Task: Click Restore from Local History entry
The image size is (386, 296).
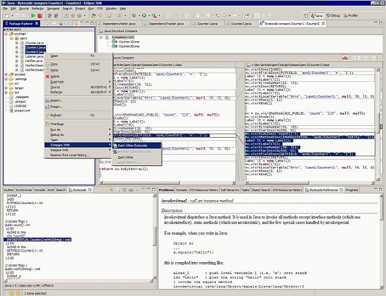Action: [x=78, y=155]
